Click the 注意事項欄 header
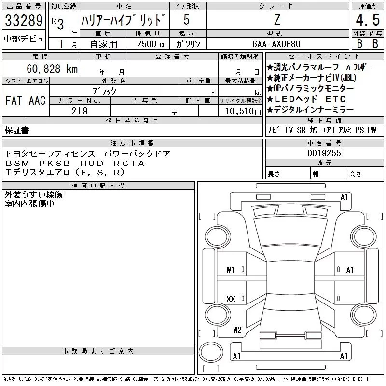The image size is (386, 386). coord(132,143)
